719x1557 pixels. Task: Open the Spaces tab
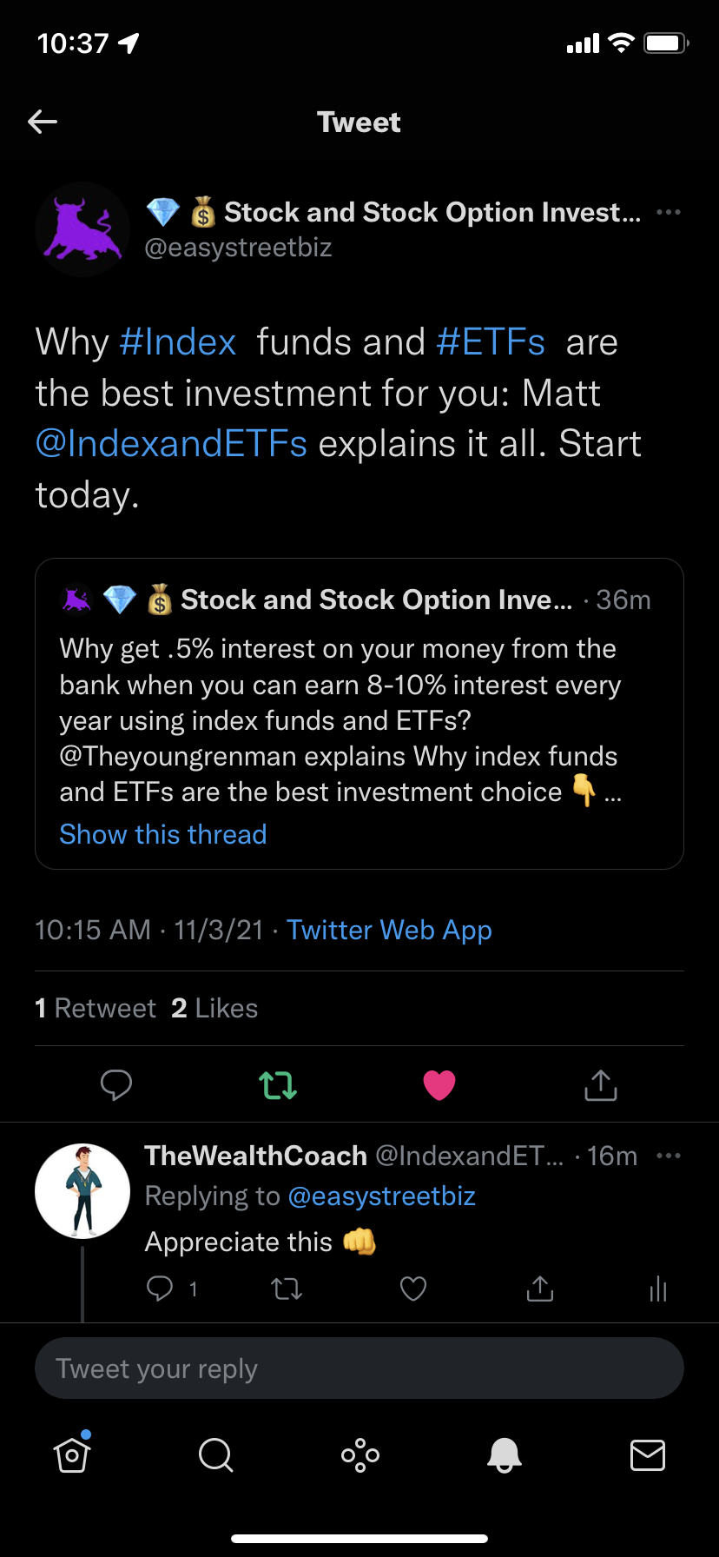(x=360, y=1454)
